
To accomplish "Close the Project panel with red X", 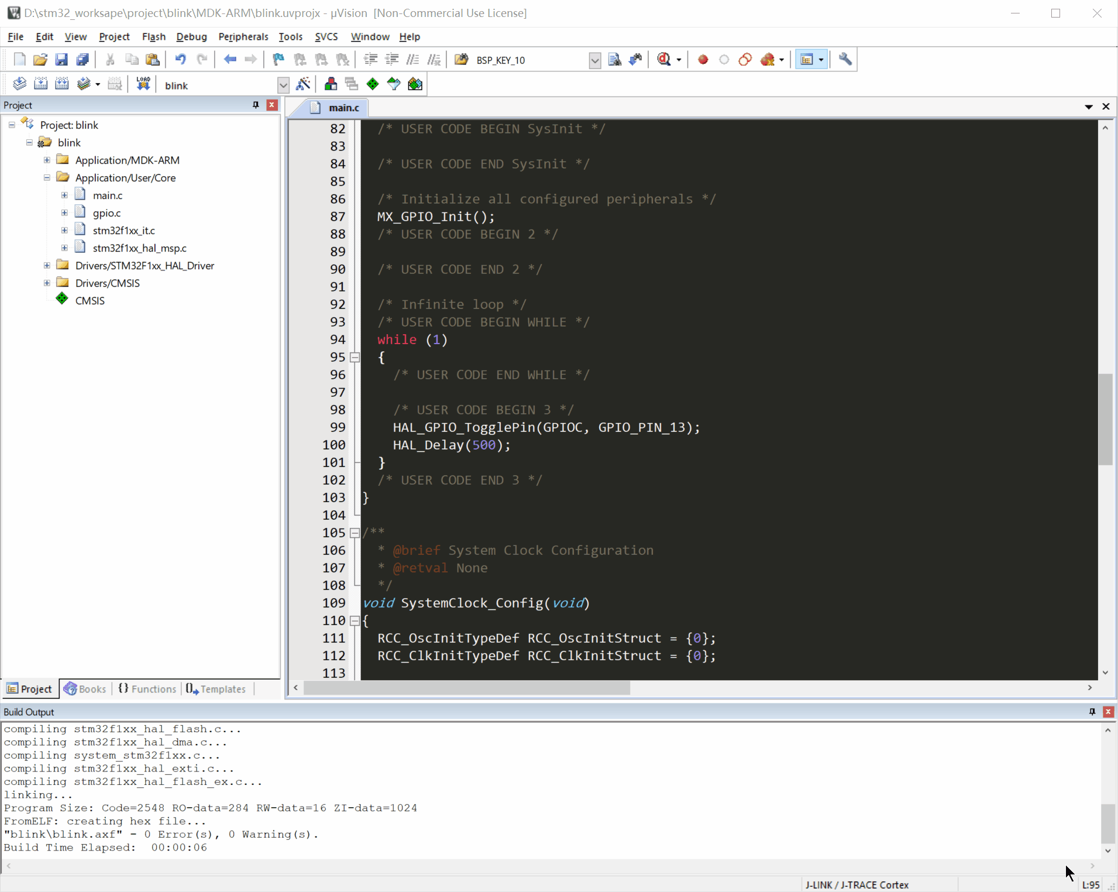I will coord(271,105).
